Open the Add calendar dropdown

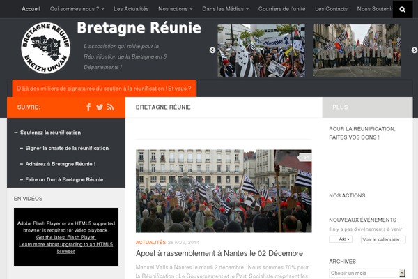341,239
